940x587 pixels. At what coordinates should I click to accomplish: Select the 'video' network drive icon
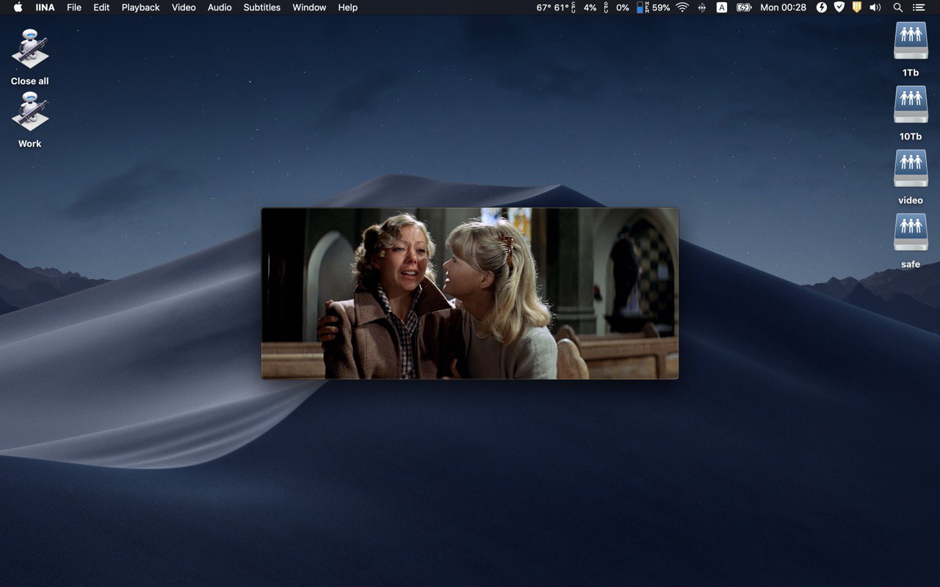pyautogui.click(x=911, y=169)
